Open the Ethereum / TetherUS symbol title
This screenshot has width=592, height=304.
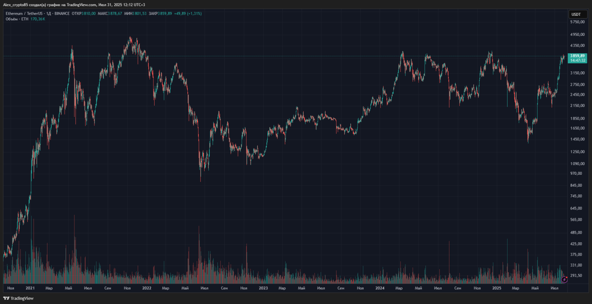pyautogui.click(x=24, y=14)
